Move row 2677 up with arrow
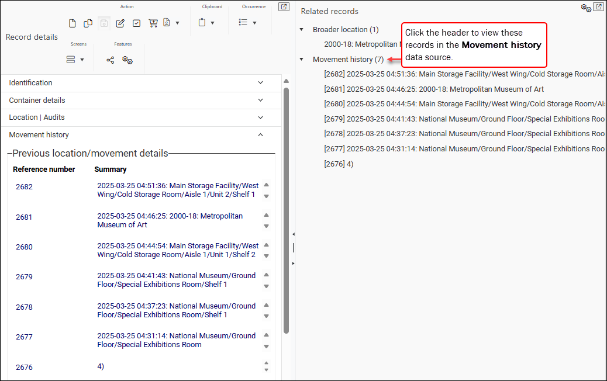This screenshot has height=381, width=607. click(x=266, y=335)
